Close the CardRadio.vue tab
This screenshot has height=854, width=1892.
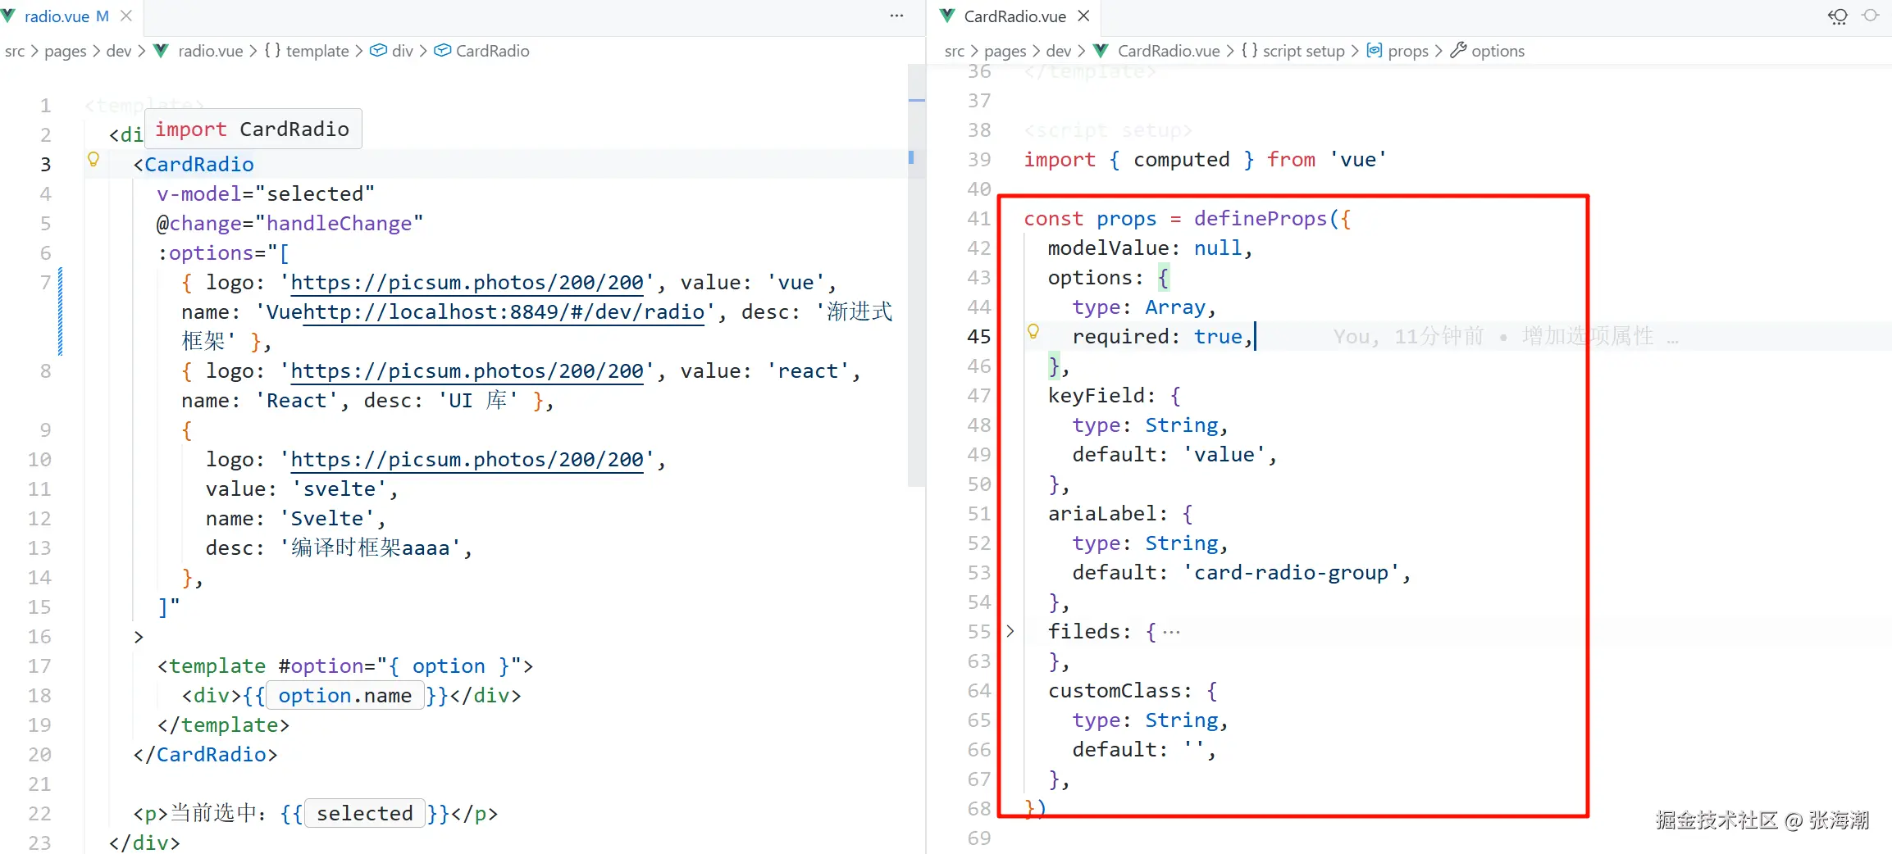1083,16
